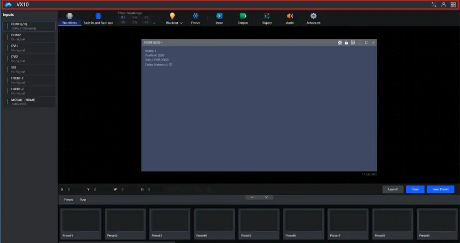Click the arrows icon next to user icon
460x243 pixels.
pyautogui.click(x=434, y=4)
